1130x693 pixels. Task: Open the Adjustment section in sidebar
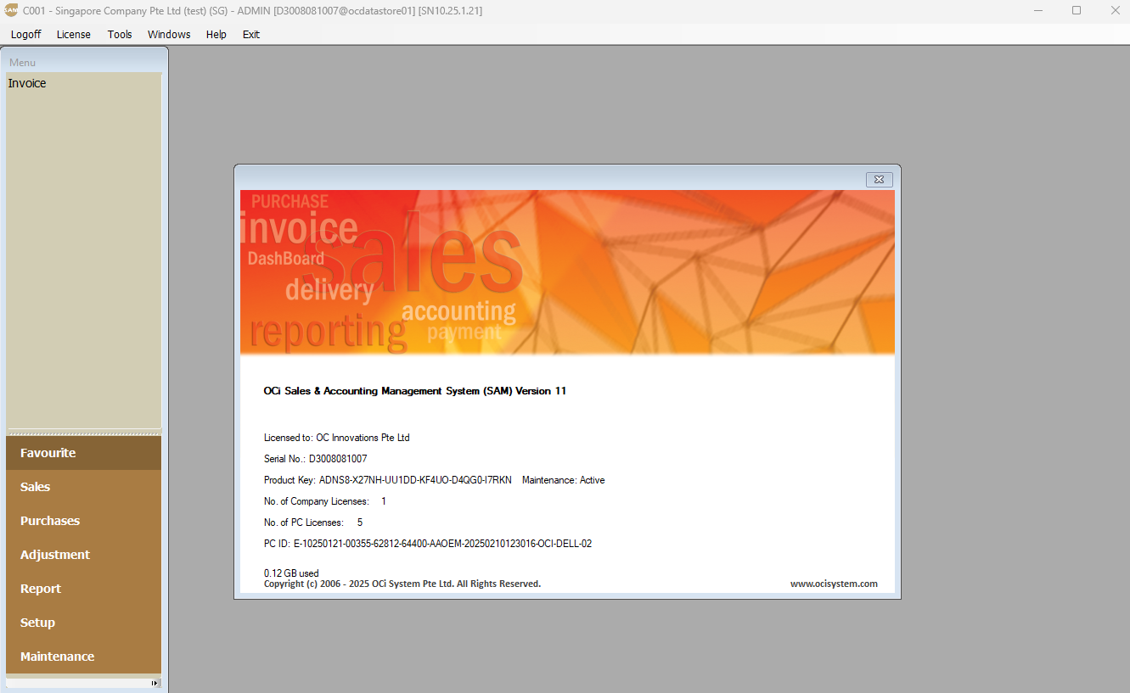pos(83,555)
